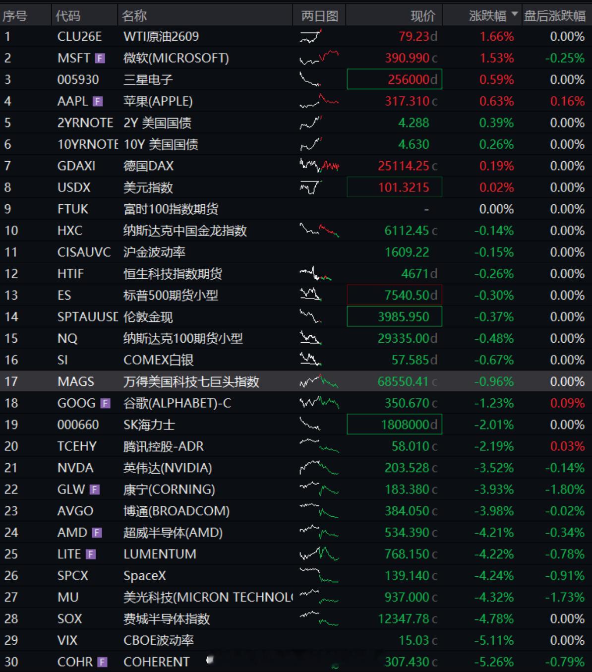Select the SpaceX name cell
This screenshot has height=672, width=592.
pyautogui.click(x=145, y=576)
